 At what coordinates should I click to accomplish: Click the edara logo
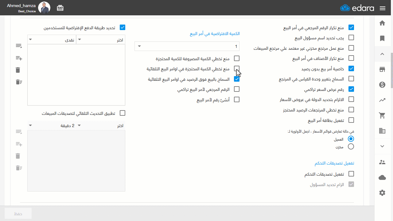(357, 8)
